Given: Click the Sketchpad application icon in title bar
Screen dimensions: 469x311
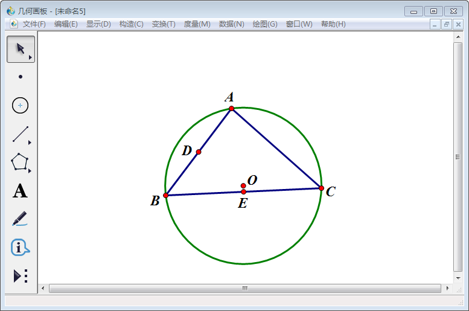Looking at the screenshot, I should [11, 11].
